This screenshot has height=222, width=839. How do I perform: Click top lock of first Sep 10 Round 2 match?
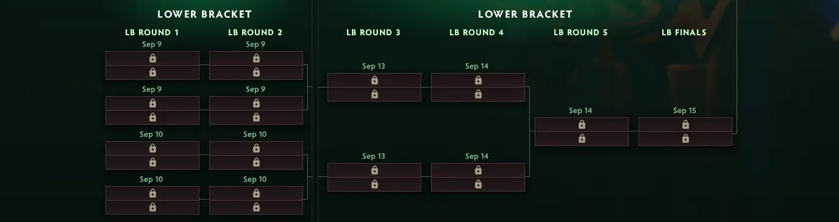tap(256, 148)
